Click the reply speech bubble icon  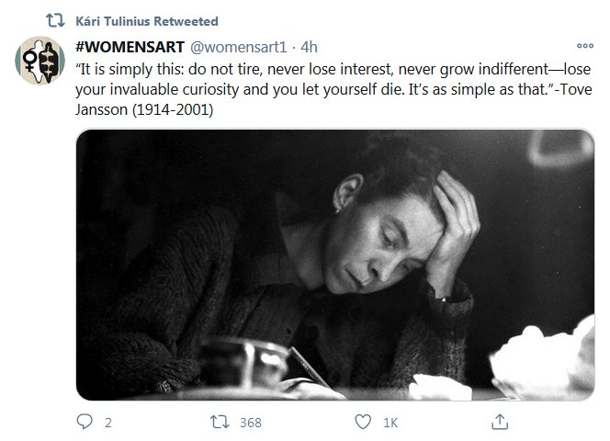pyautogui.click(x=85, y=422)
